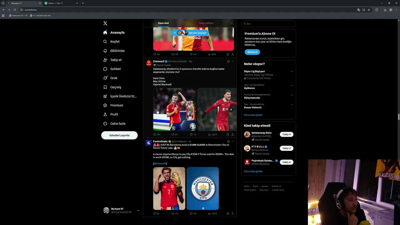
Task: Launch Grok from the sidebar
Action: click(110, 78)
